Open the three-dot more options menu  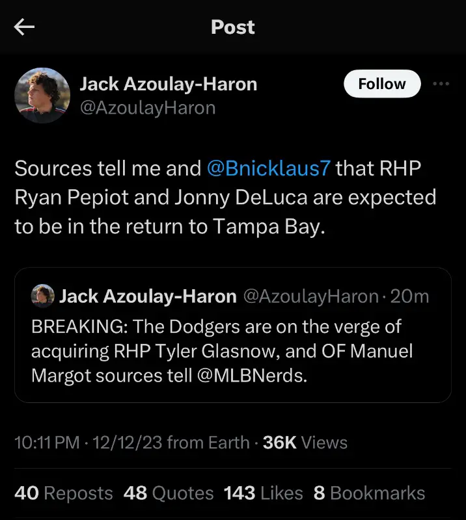coord(441,84)
